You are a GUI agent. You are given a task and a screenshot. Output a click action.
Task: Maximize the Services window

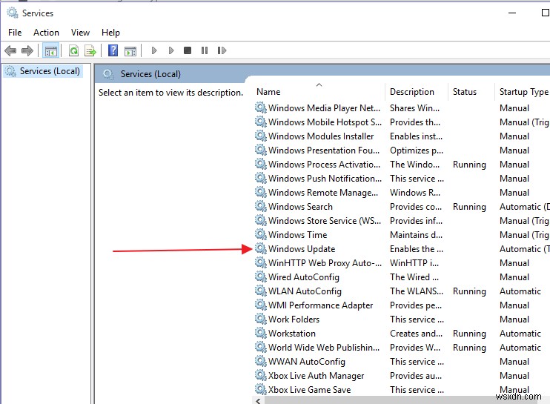click(545, 13)
